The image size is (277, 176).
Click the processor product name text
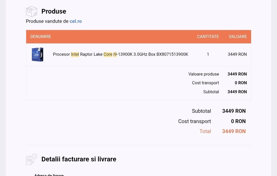120,54
